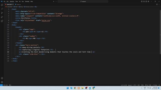Show errors and warnings count
This screenshot has width=161, height=90.
[6, 85]
